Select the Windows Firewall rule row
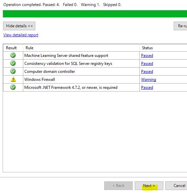This screenshot has width=187, height=193. pyautogui.click(x=95, y=80)
